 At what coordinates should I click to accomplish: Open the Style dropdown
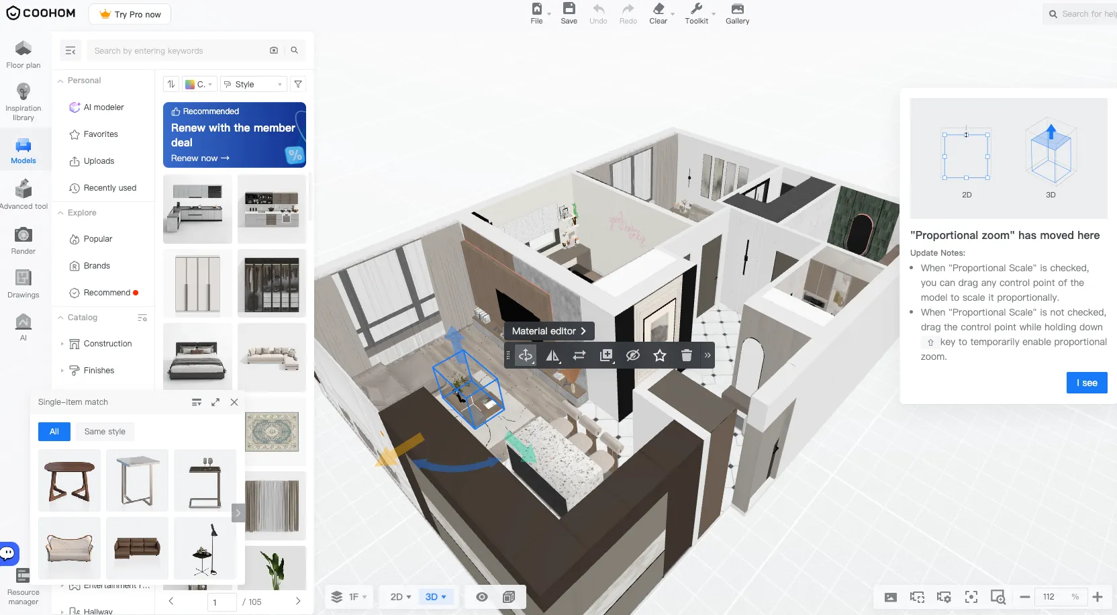[254, 84]
